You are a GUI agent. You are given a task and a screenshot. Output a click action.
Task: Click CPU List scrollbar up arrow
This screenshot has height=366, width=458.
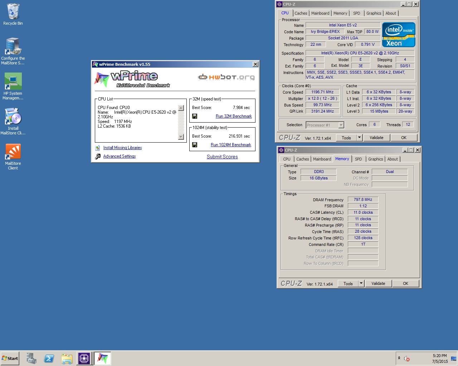[x=181, y=108]
